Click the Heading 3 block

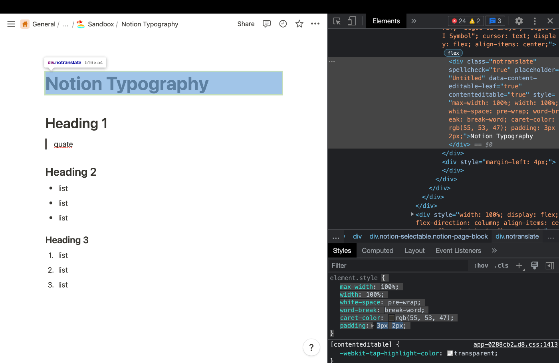pos(67,240)
